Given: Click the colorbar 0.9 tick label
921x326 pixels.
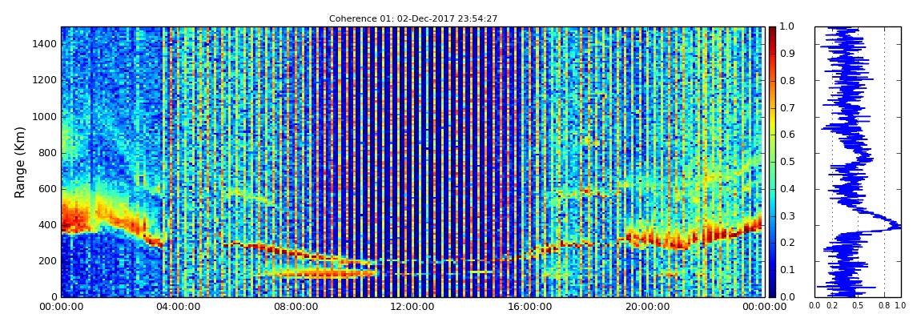Looking at the screenshot, I should [x=786, y=54].
